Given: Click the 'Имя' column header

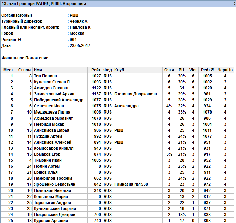Looking at the screenshot, I should coord(60,70).
